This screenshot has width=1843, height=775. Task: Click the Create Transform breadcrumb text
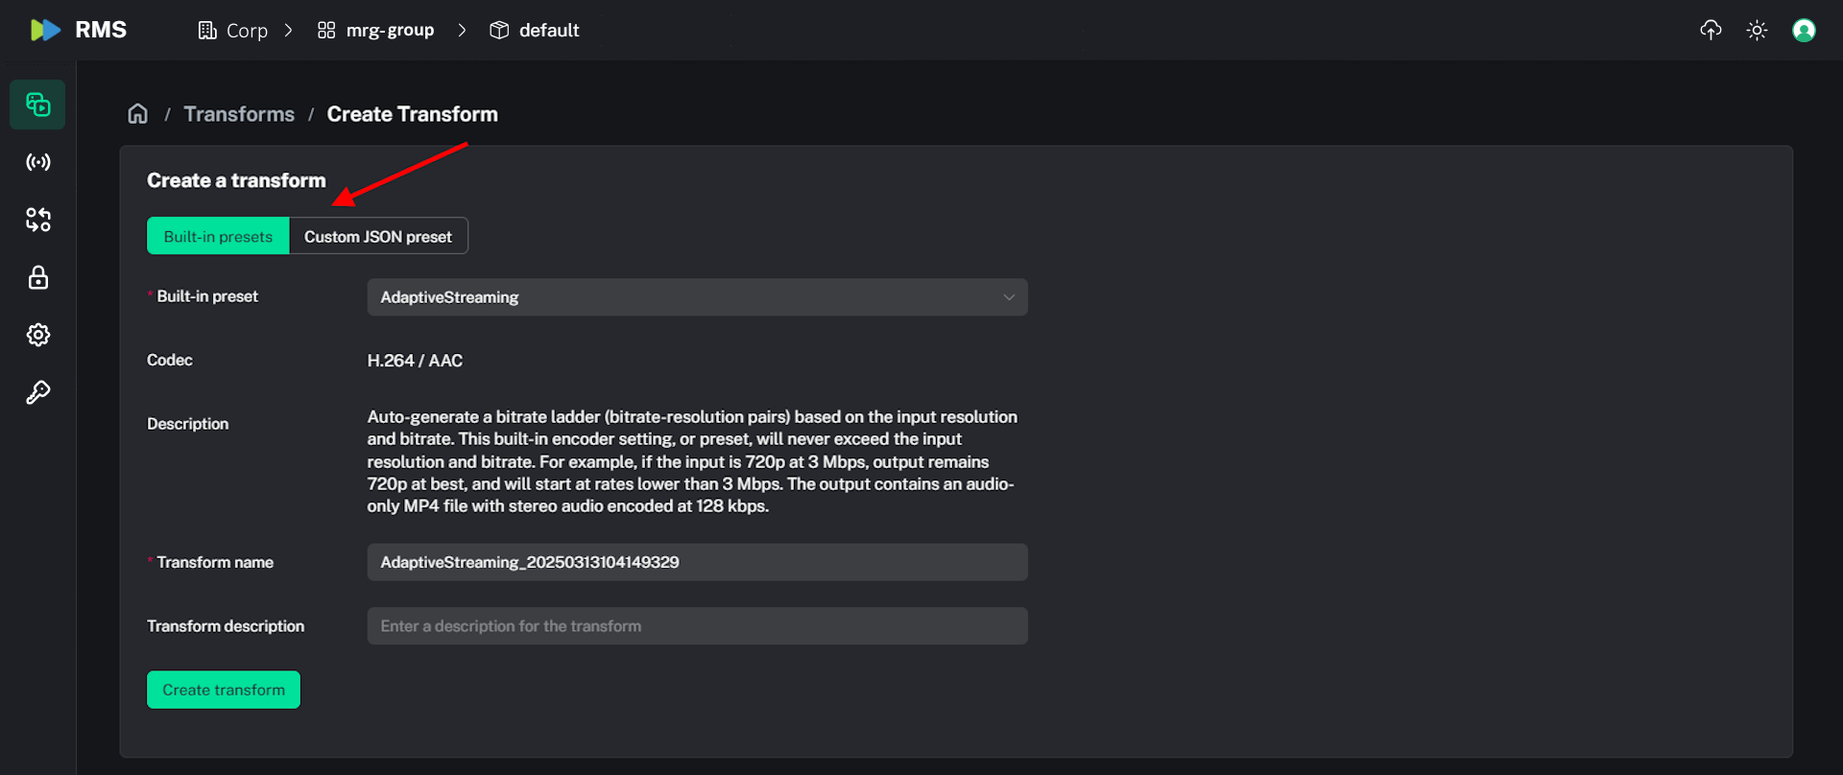(x=412, y=114)
